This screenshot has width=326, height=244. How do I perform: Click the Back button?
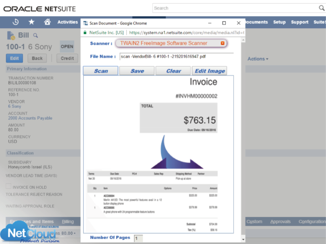[37, 58]
